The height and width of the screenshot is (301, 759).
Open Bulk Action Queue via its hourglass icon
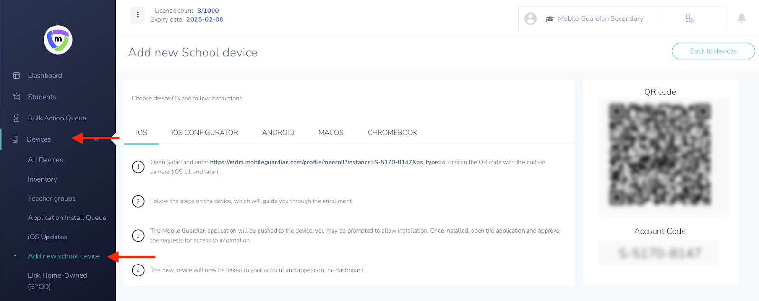tap(17, 118)
